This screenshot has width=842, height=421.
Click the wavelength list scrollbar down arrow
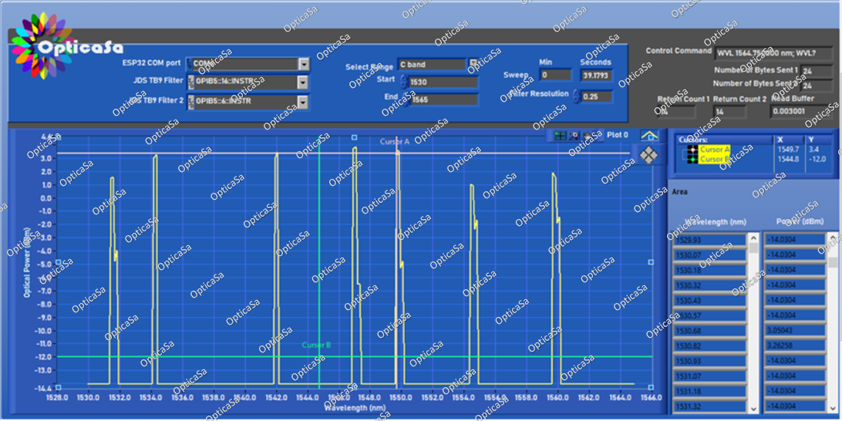click(x=753, y=408)
